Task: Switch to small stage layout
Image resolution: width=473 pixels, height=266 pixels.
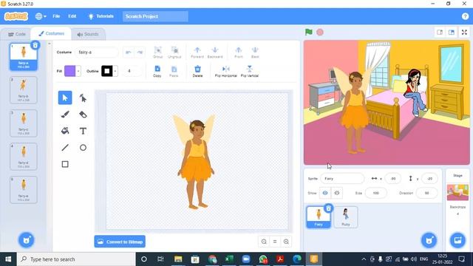Action: coord(440,33)
